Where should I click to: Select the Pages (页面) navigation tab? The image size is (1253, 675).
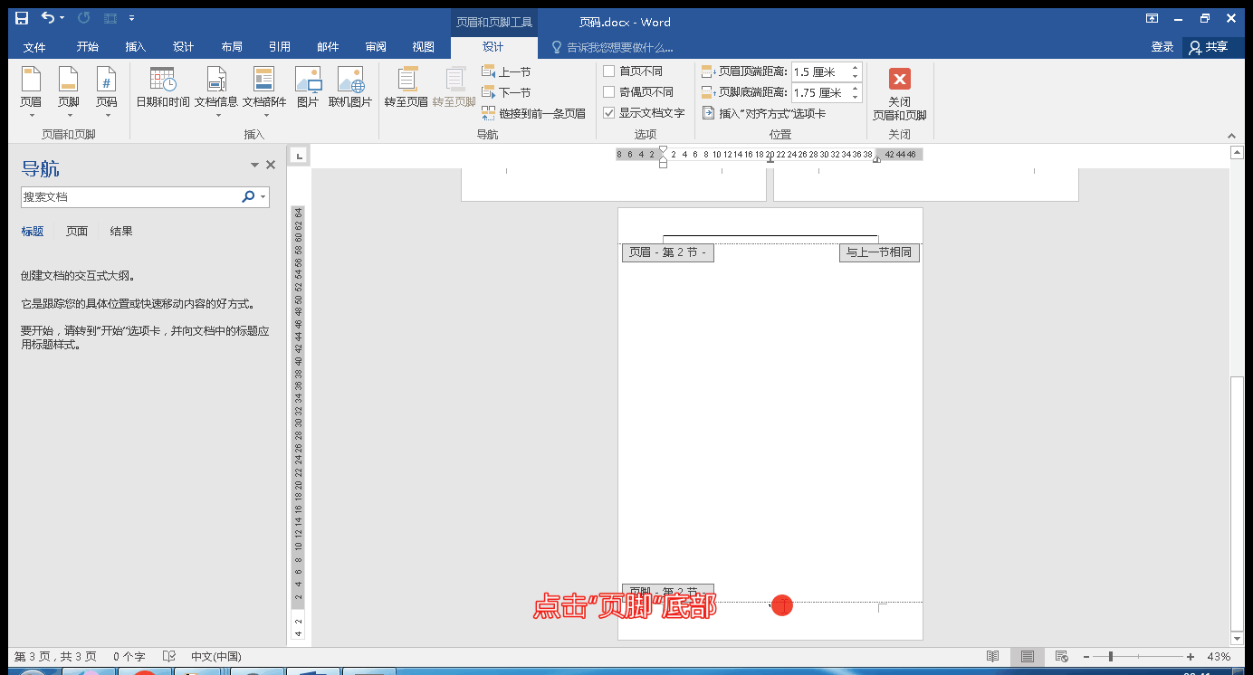click(77, 232)
